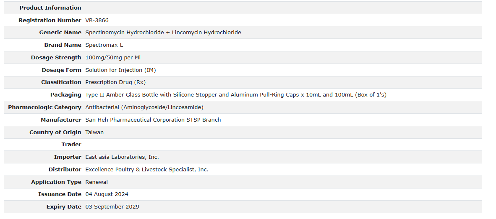
Task: Click the Dosage Strength label
Action: coord(56,58)
